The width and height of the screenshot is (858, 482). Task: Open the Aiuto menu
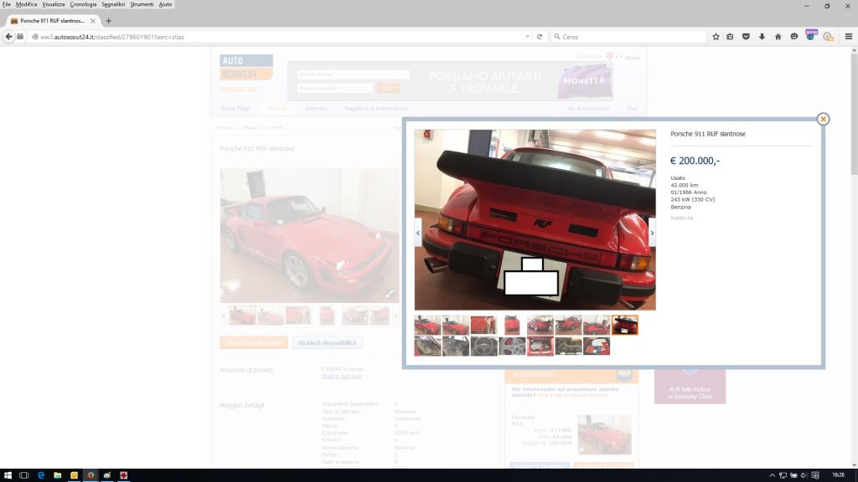(x=165, y=4)
